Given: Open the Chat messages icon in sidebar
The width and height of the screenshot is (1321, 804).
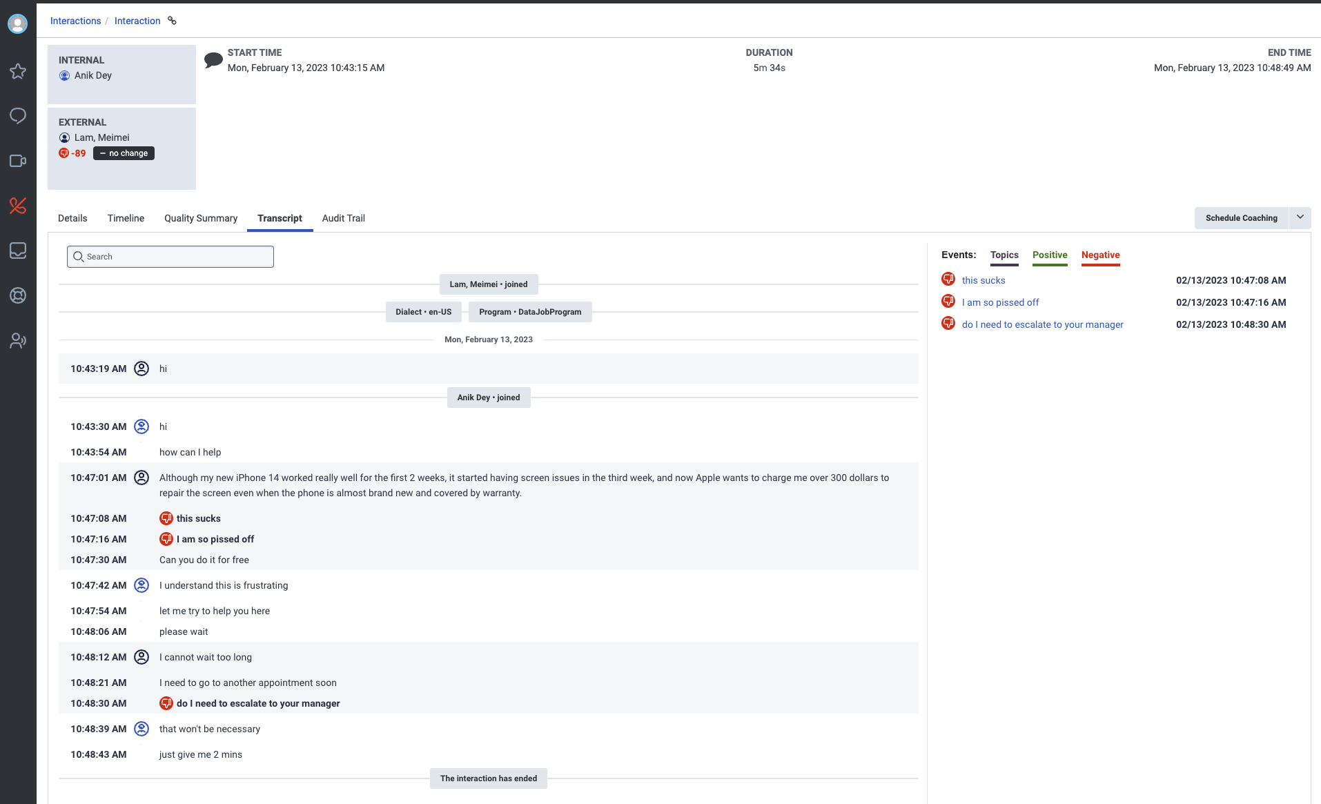Looking at the screenshot, I should tap(17, 116).
